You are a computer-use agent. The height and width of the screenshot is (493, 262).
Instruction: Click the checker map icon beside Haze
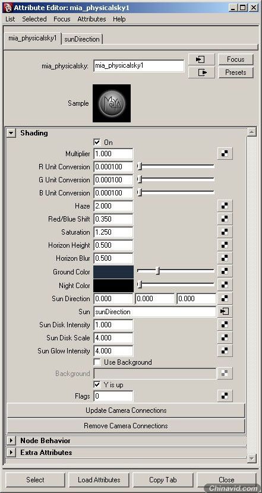[x=225, y=206]
